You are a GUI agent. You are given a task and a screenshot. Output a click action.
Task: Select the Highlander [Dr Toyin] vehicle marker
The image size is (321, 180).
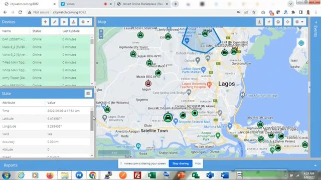tap(133, 54)
